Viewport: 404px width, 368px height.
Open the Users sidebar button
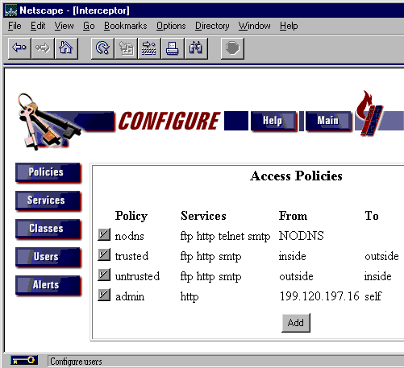click(48, 257)
